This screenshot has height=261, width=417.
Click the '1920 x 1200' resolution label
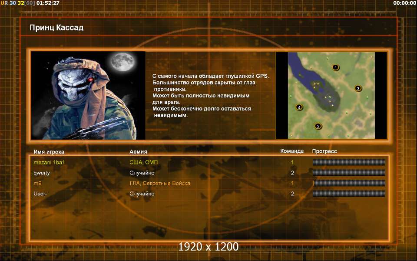pos(208,247)
